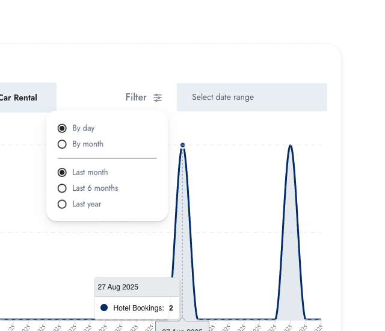Viewport: 385px width, 331px height.
Task: Click the Hotel Bookings label in tooltip
Action: click(x=138, y=308)
